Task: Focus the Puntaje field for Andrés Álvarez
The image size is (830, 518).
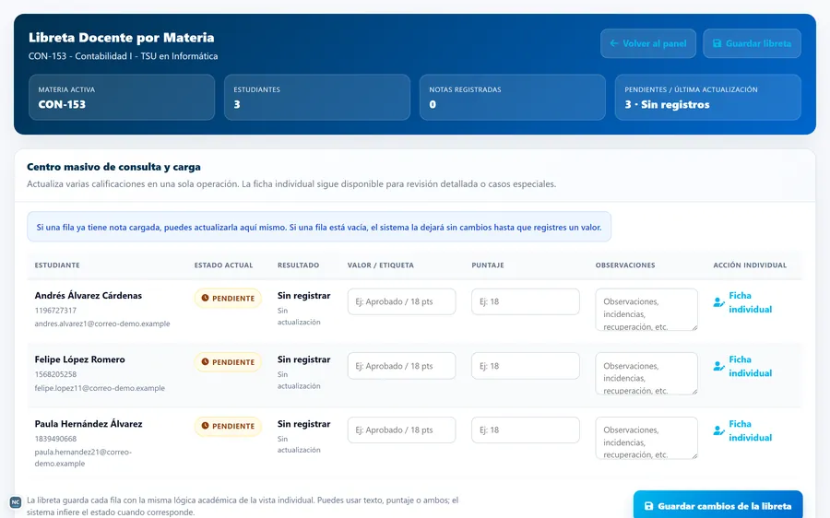Action: click(525, 301)
